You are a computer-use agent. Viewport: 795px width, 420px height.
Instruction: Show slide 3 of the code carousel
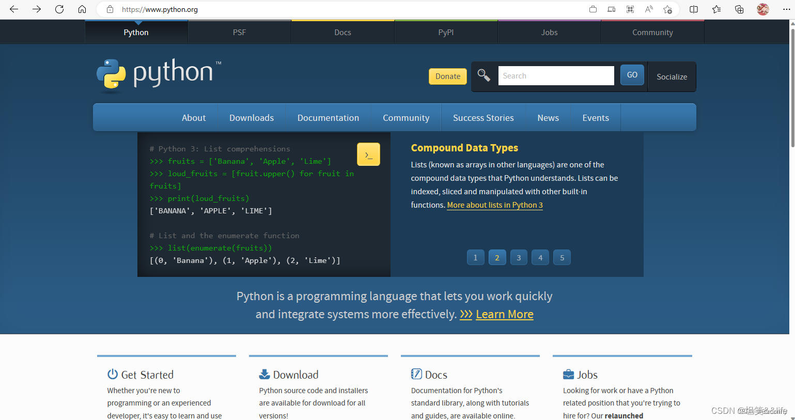[x=519, y=257]
